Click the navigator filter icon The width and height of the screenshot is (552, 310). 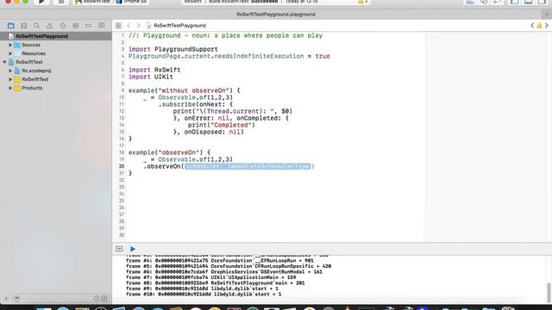point(17,299)
